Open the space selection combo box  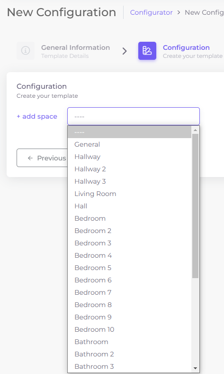pyautogui.click(x=133, y=116)
